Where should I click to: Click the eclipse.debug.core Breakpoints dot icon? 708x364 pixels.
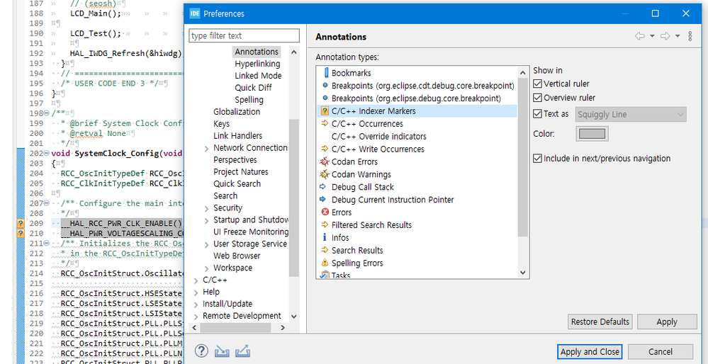click(325, 98)
